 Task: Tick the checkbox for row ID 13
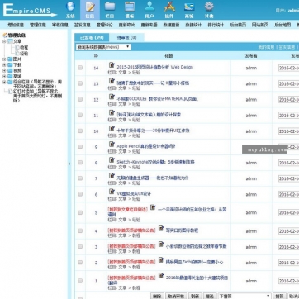coord(80,83)
